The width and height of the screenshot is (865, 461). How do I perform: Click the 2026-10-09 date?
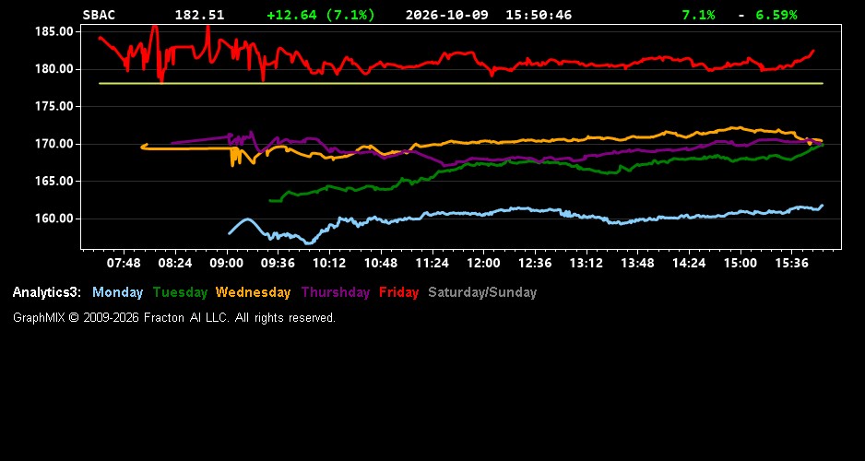pyautogui.click(x=447, y=15)
